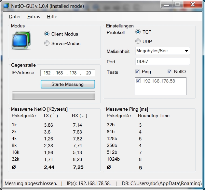Screen dimensions: 205x190
Task: Close the NetIO-GUI window
Action: (x=193, y=5)
